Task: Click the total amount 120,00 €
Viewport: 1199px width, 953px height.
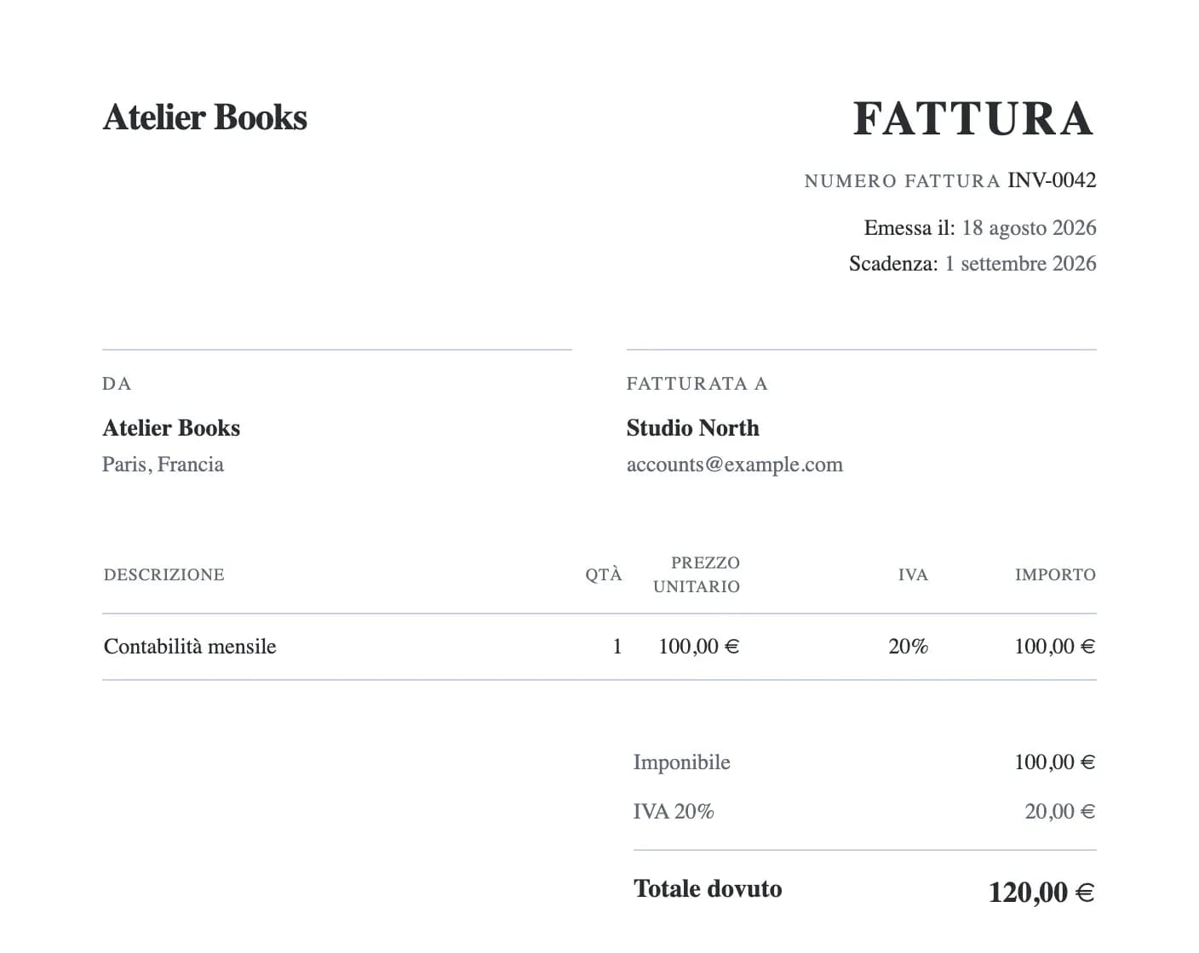Action: [1041, 893]
